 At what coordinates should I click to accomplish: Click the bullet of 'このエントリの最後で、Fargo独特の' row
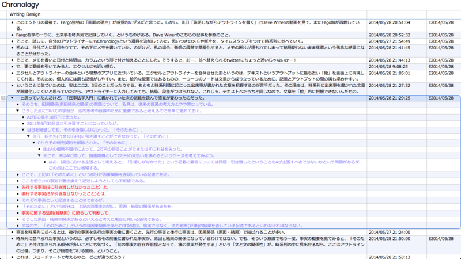(x=12, y=22)
